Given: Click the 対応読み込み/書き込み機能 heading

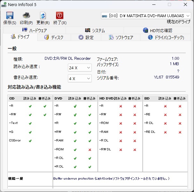Looking at the screenshot, I should coord(34,87).
